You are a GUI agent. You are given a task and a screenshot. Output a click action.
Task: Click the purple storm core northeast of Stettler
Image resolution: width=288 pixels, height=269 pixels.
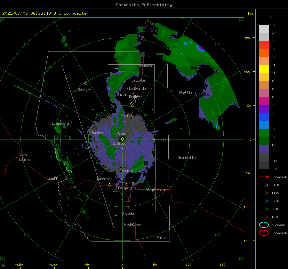pos(202,49)
